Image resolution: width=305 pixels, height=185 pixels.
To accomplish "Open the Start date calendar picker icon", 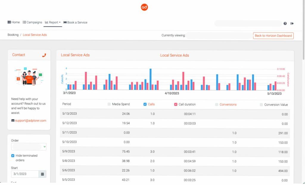I will 43,174.
